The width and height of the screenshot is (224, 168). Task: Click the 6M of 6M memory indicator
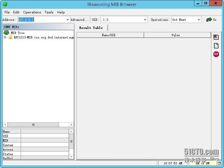[x=203, y=163]
